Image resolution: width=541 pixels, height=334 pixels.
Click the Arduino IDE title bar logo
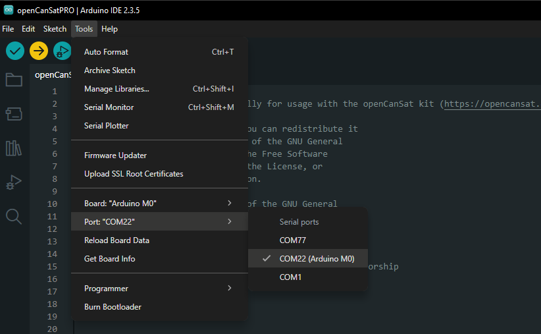click(9, 10)
